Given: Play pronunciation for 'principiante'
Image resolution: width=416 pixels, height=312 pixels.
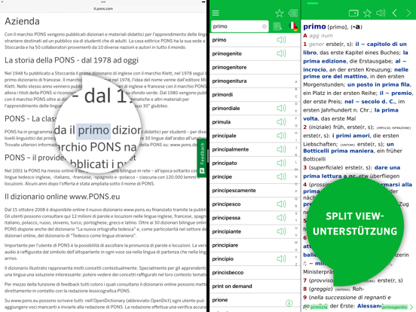Looking at the screenshot, I should (x=281, y=231).
